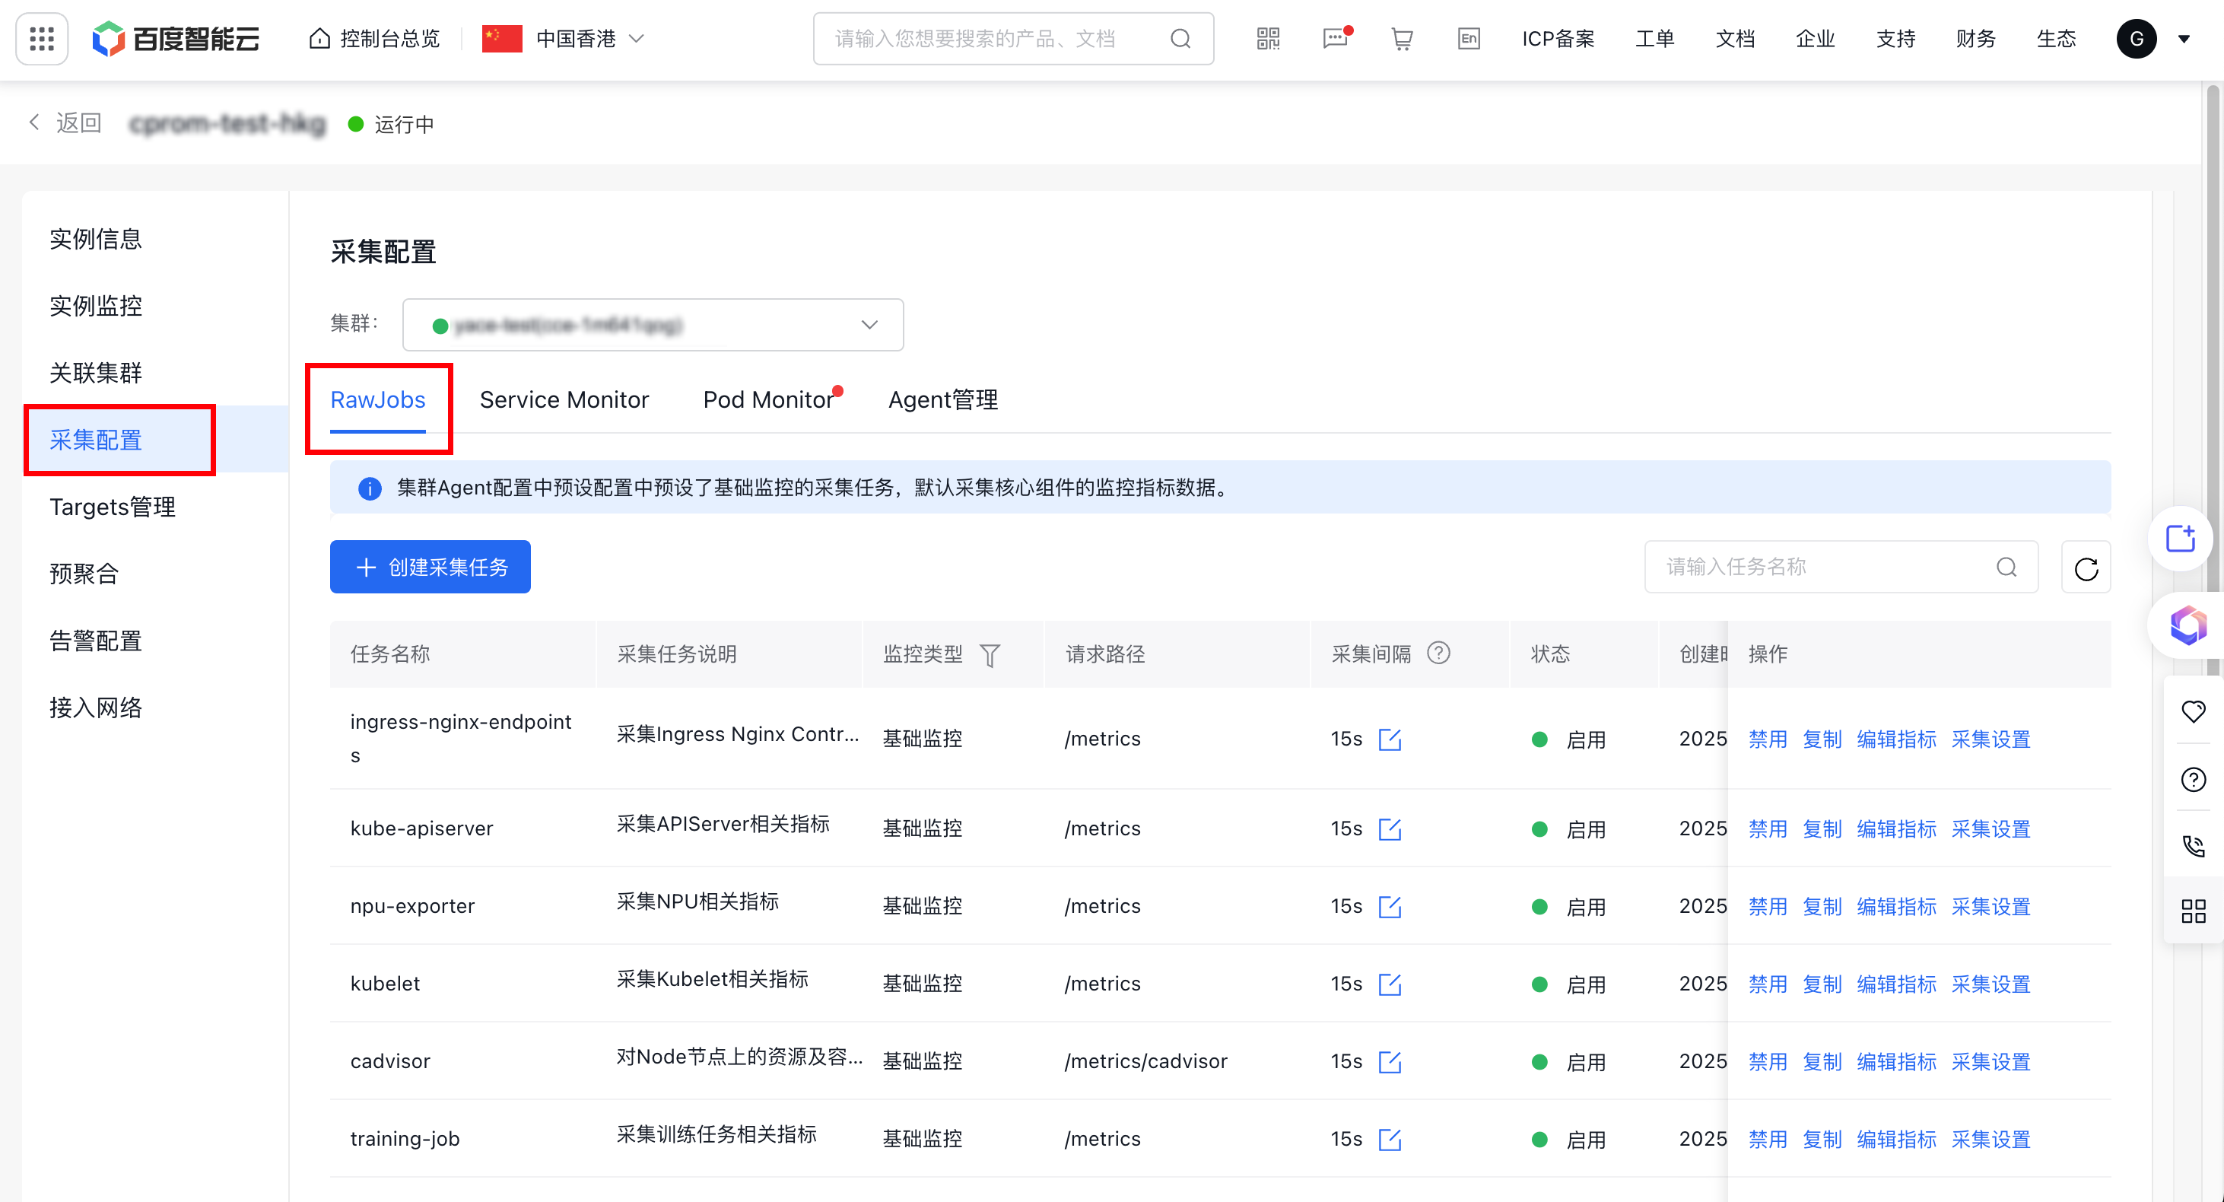Click the task name search icon
The width and height of the screenshot is (2224, 1202).
click(x=2006, y=567)
